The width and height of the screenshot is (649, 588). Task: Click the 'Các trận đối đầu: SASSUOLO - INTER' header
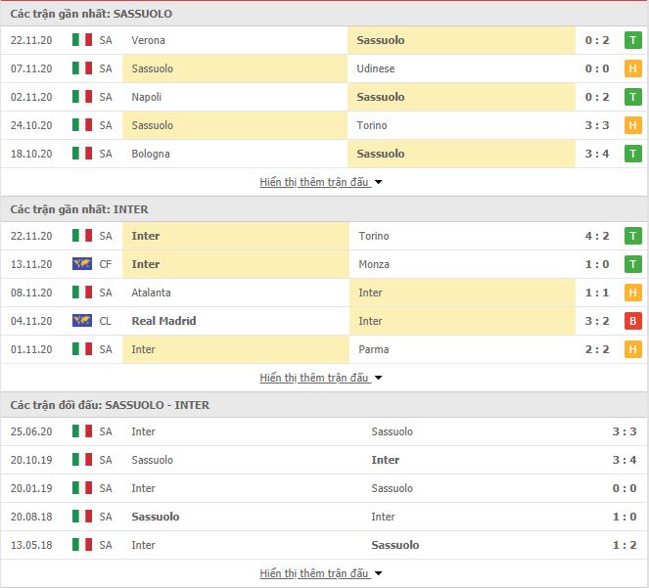point(110,405)
